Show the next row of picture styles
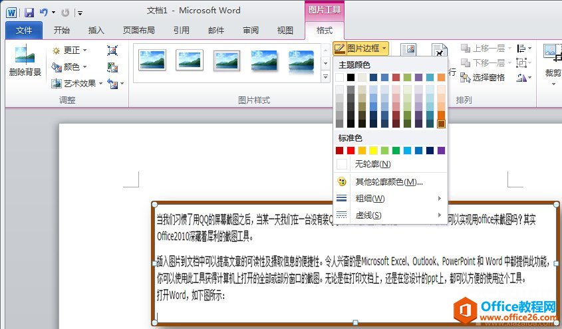562x329 pixels. tap(325, 63)
